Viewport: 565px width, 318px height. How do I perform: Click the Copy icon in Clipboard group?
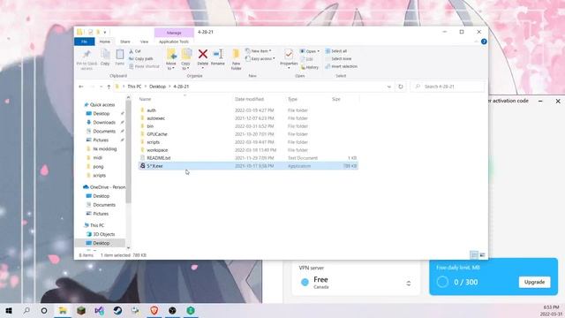click(105, 55)
